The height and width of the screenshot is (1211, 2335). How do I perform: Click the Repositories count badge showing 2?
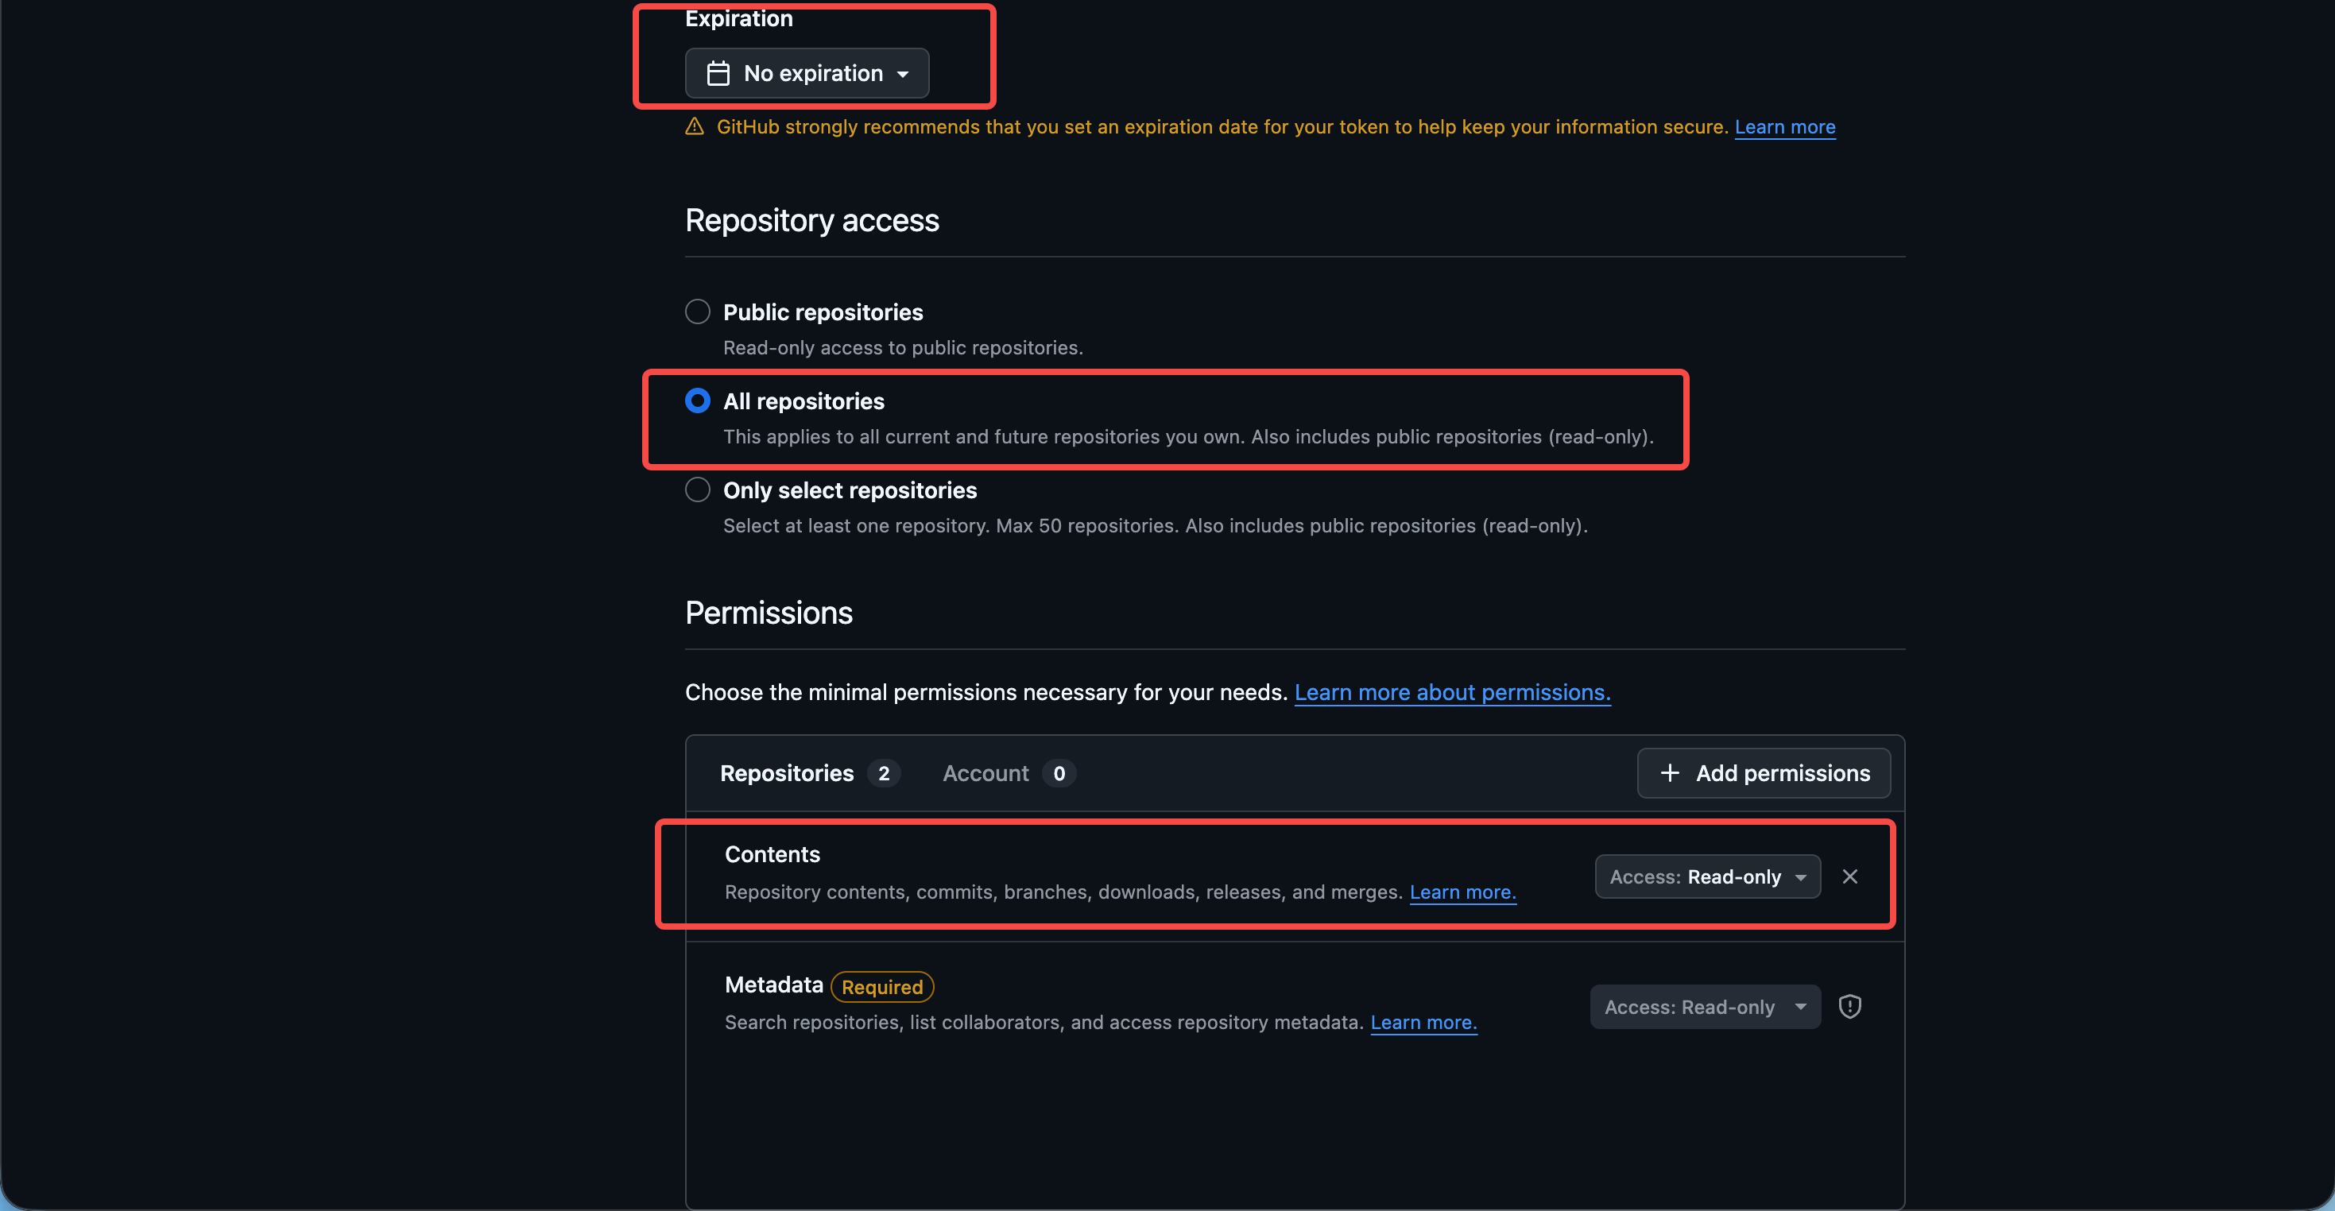pos(884,773)
